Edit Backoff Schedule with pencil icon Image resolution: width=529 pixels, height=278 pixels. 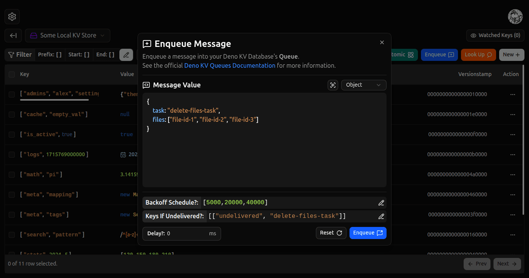click(381, 203)
